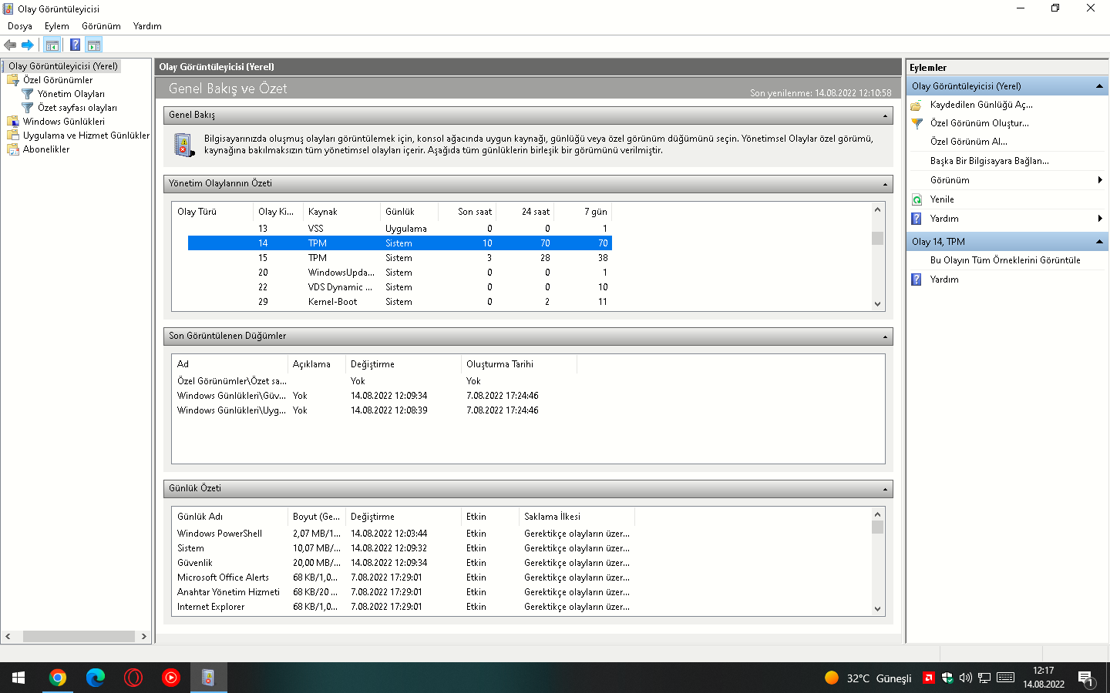Select Uygulama ve Hizmet Günlükleri tree node

[x=86, y=136]
